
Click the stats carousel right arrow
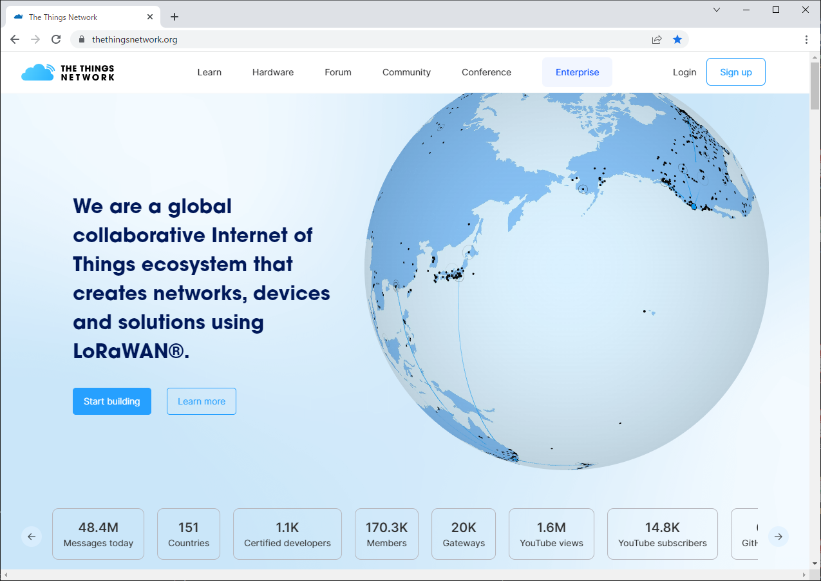779,536
